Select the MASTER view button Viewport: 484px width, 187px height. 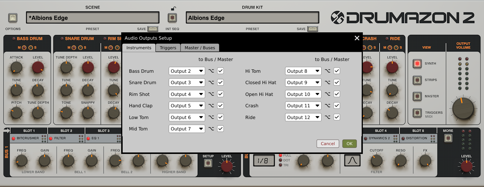(417, 96)
